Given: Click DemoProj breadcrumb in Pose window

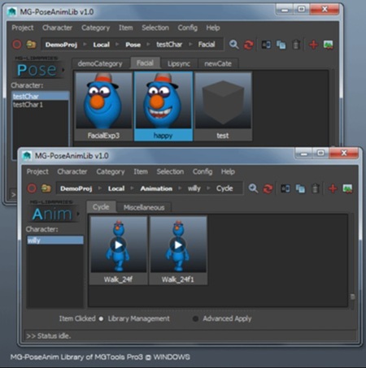Looking at the screenshot, I should pos(61,45).
